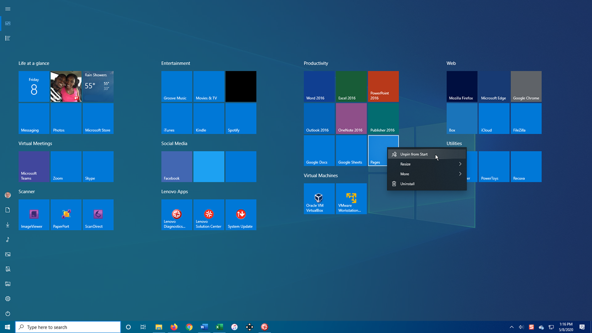This screenshot has width=592, height=333.
Task: Open Documents from the Start sidebar
Action: point(7,210)
